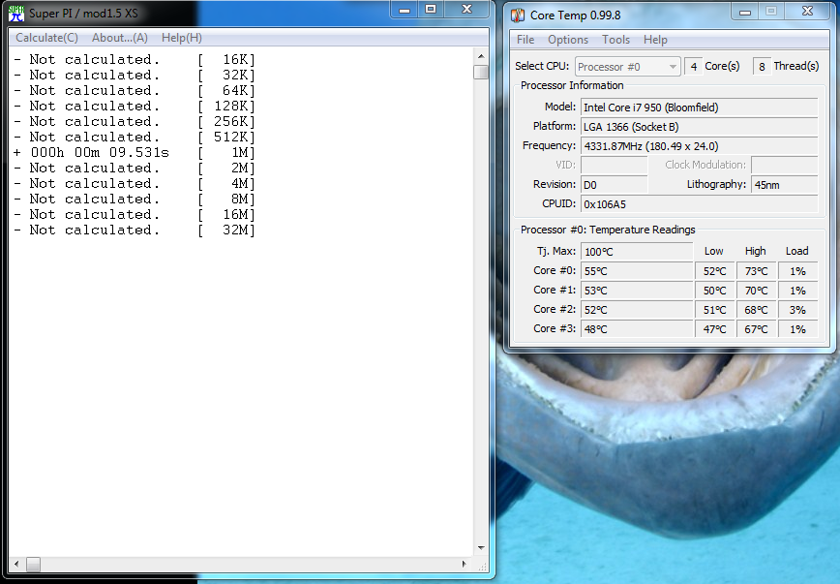Click the Super PI title bar icon
This screenshot has width=840, height=584.
click(x=16, y=13)
